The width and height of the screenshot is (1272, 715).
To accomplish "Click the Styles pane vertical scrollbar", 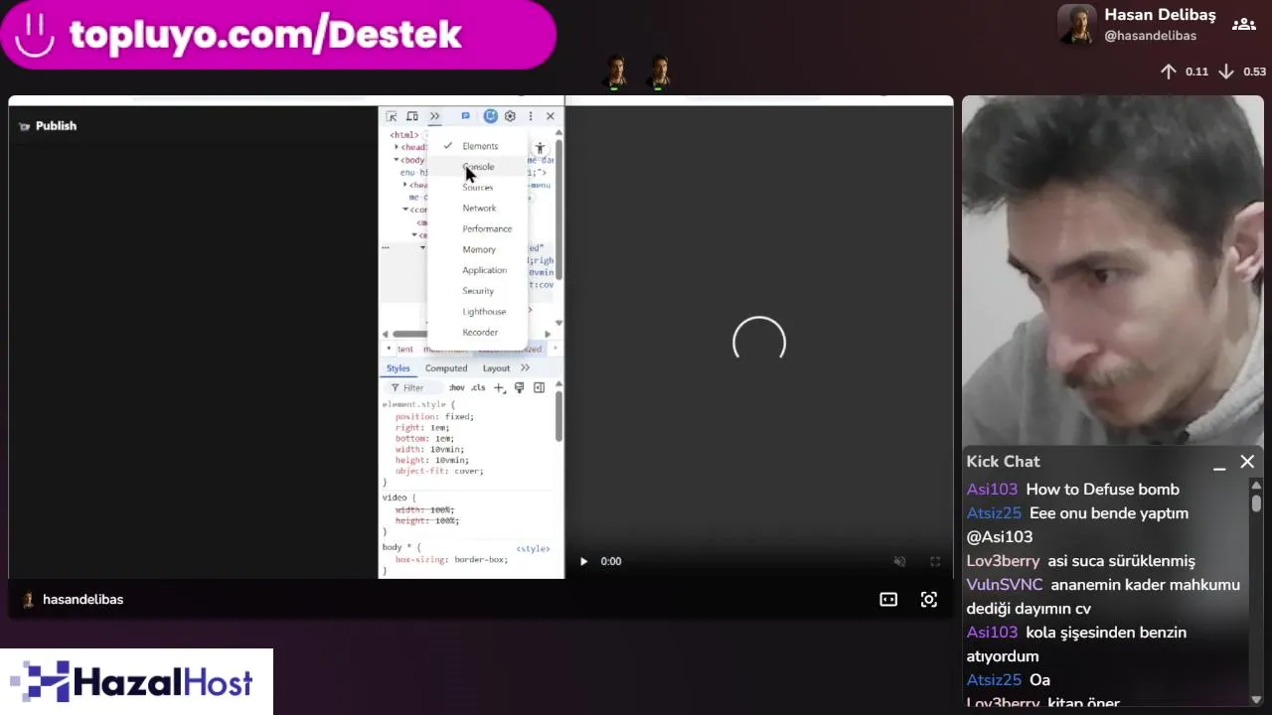I will (x=558, y=417).
